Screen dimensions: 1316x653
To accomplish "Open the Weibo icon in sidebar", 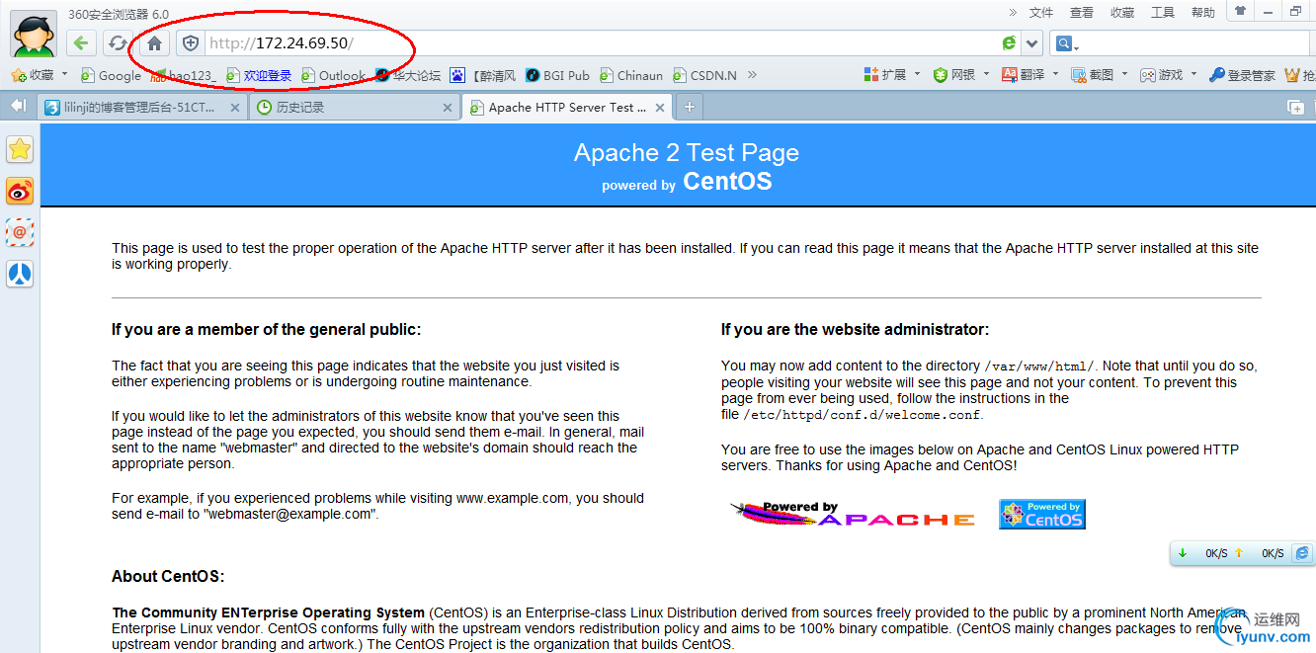I will (x=20, y=191).
